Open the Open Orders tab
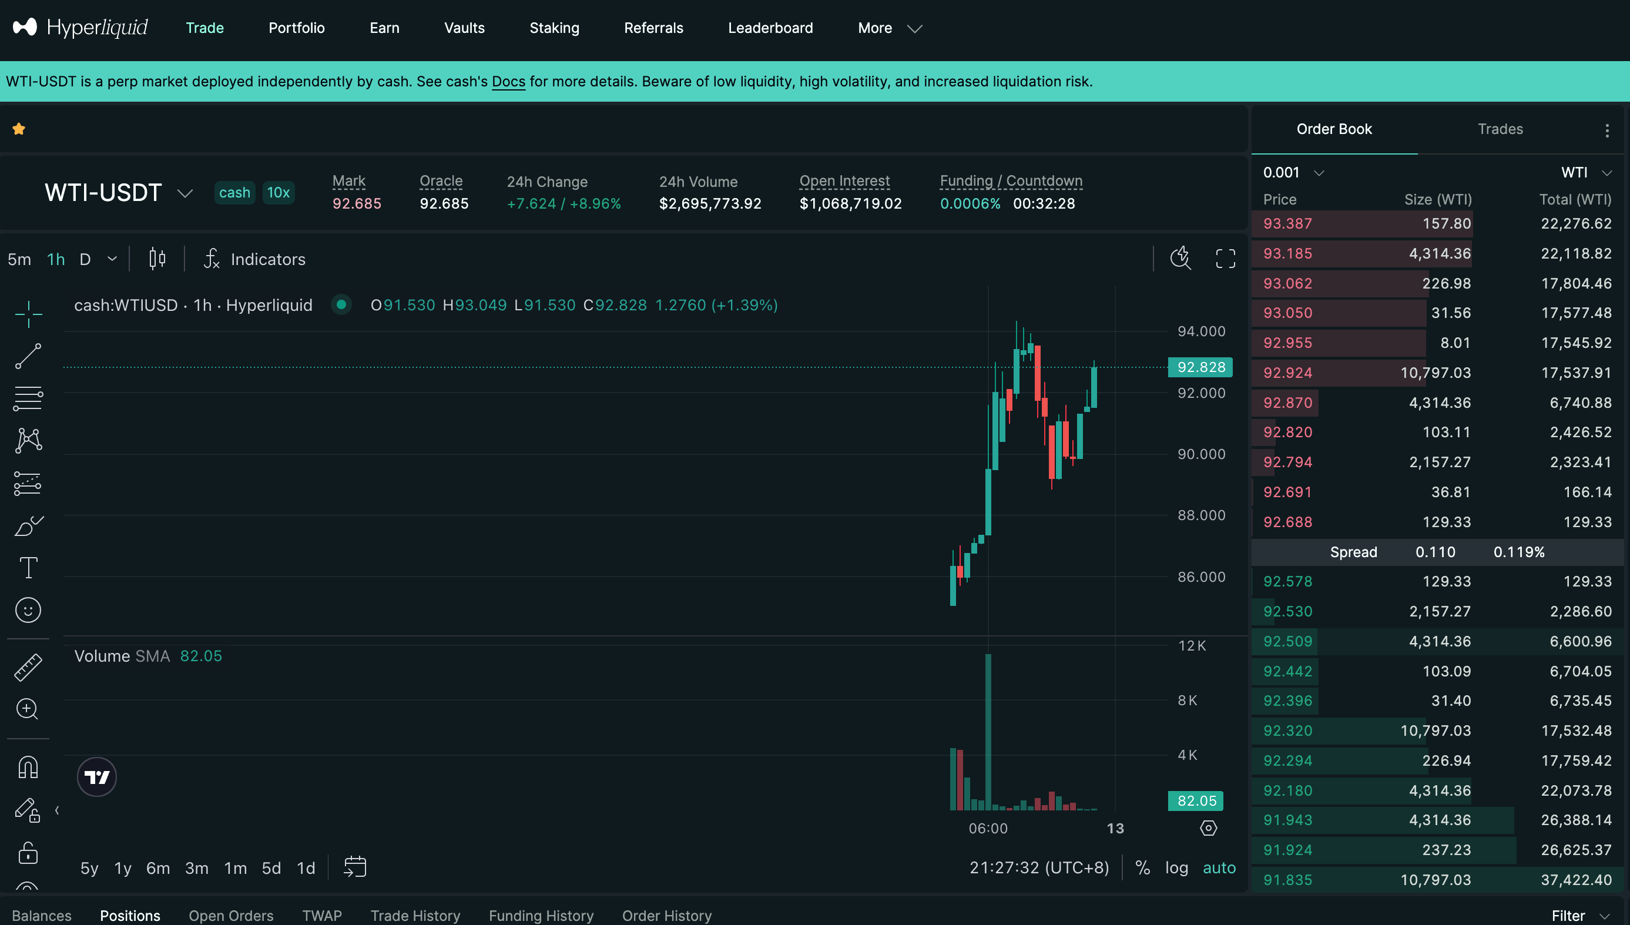The height and width of the screenshot is (925, 1630). [230, 915]
